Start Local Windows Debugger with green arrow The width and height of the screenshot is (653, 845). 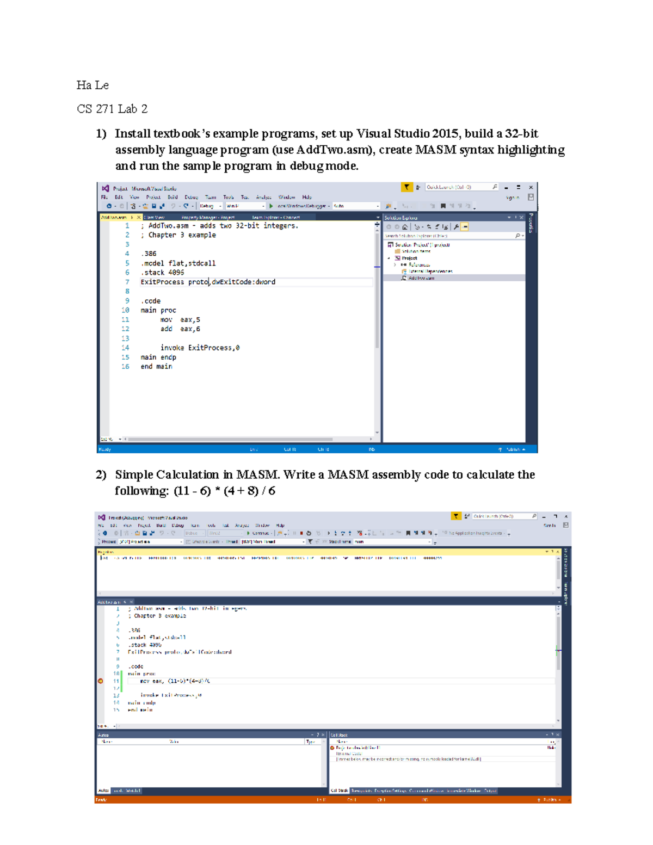tap(270, 205)
